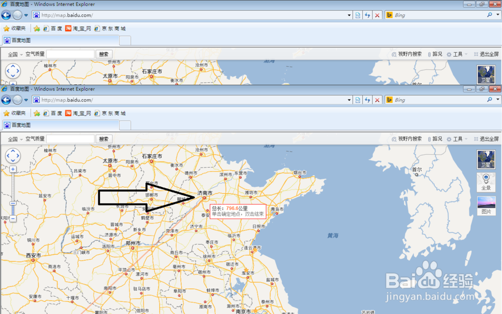Screen dimensions: 502x314
Task: Click red Stop icon in lower browser window
Action: click(378, 100)
